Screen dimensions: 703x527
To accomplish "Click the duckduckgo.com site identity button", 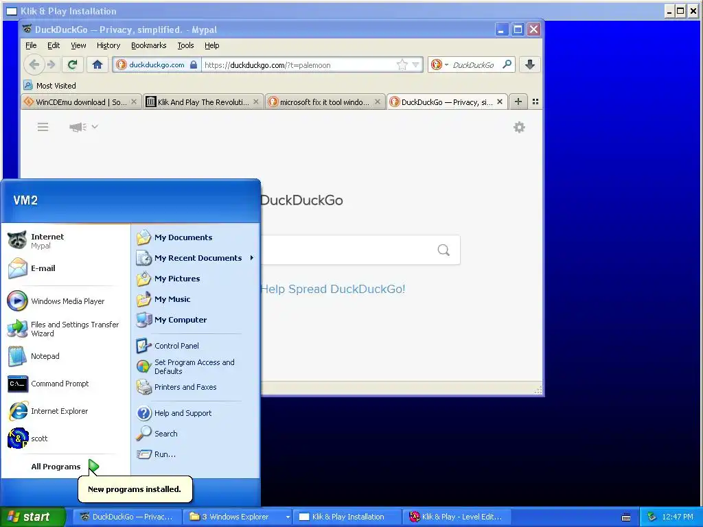I will pos(156,65).
